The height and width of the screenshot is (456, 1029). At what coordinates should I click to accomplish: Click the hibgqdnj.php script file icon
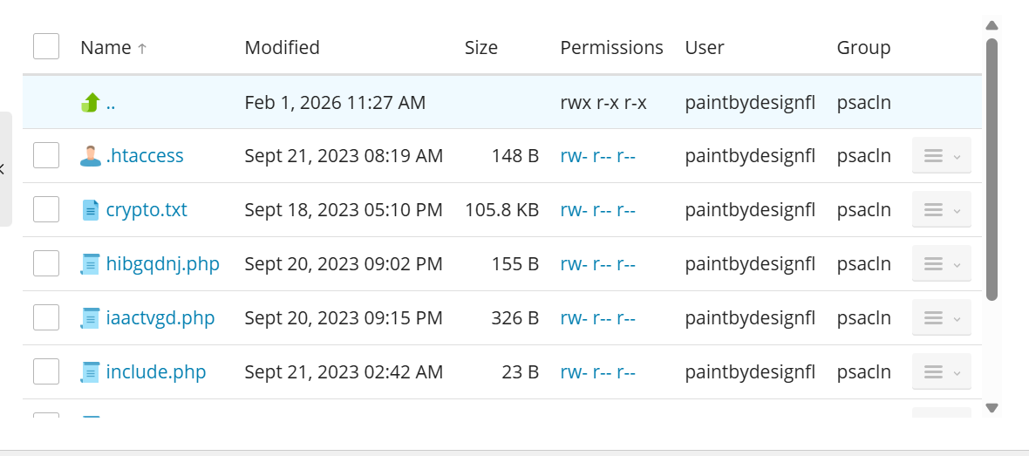91,264
